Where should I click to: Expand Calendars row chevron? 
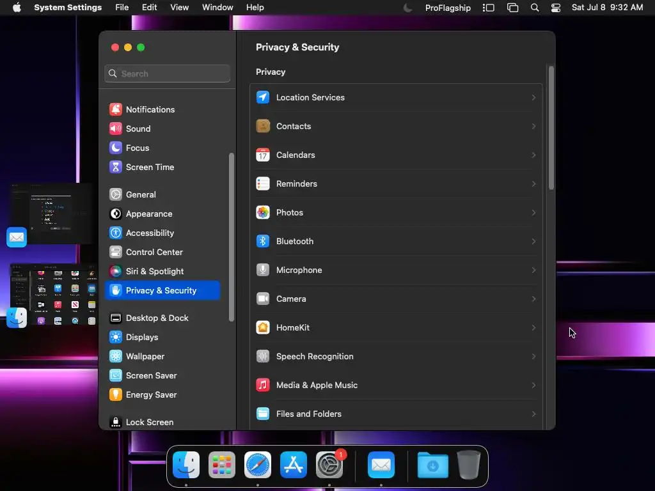[533, 155]
